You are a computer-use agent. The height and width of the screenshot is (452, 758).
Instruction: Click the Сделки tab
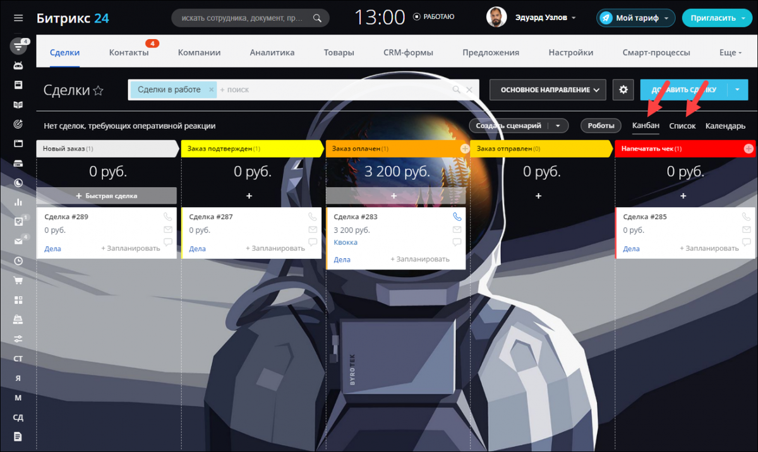click(65, 53)
